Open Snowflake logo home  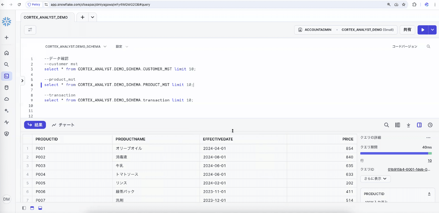(x=7, y=22)
